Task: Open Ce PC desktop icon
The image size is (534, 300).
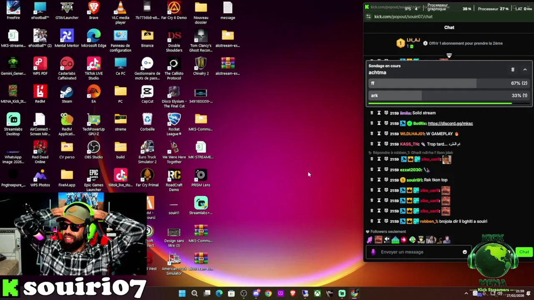Action: [x=121, y=67]
